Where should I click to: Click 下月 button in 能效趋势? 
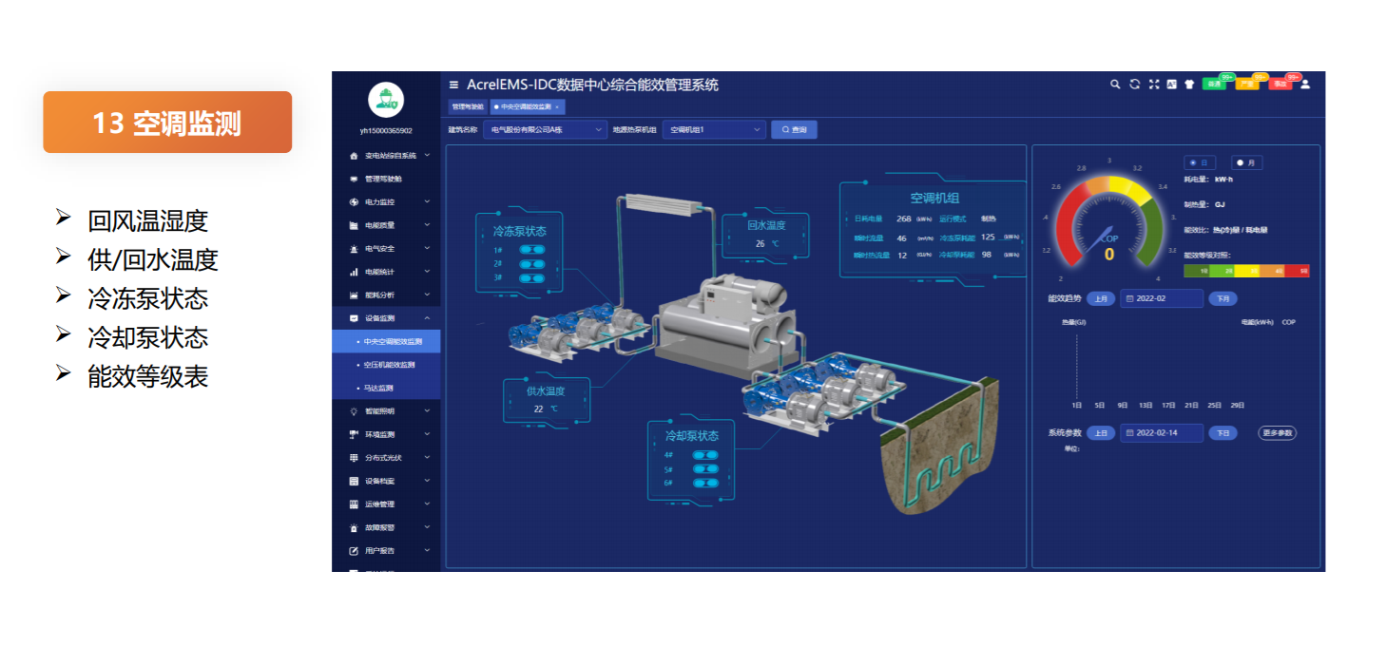1222,298
